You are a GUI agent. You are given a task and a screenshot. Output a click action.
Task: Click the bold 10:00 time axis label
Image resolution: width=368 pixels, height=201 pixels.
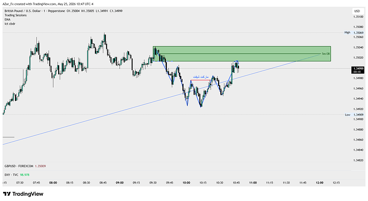(x=186, y=183)
